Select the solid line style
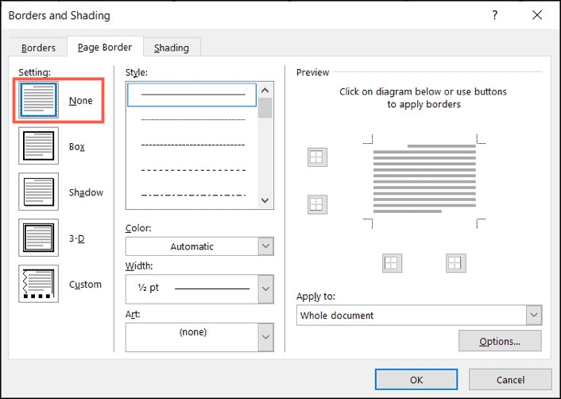561x399 pixels. 192,95
